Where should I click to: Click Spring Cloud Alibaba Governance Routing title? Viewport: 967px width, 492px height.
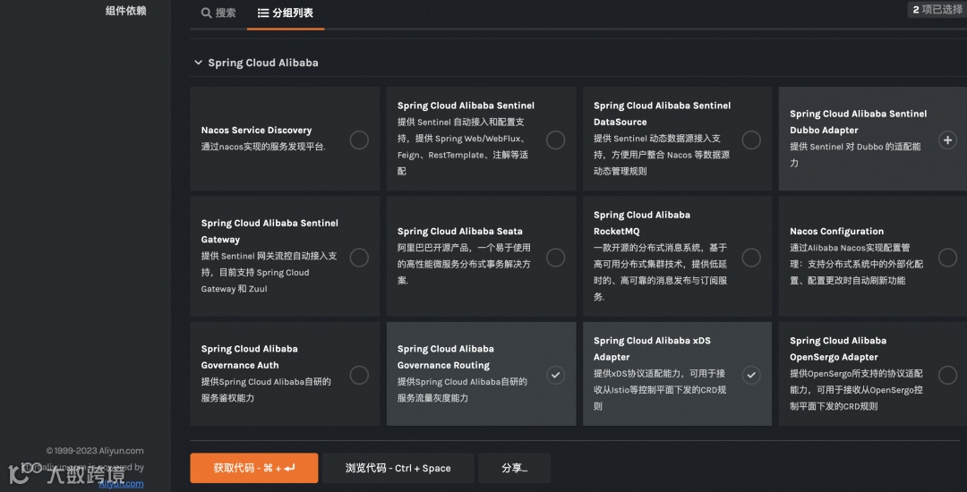(x=445, y=357)
